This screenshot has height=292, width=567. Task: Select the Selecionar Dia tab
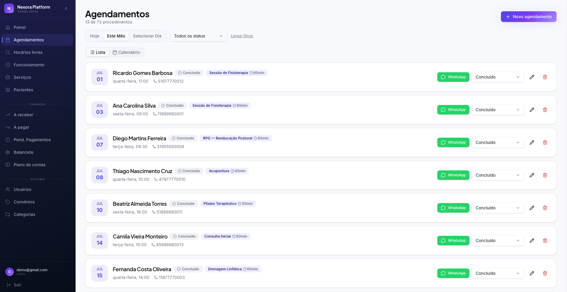click(x=147, y=36)
